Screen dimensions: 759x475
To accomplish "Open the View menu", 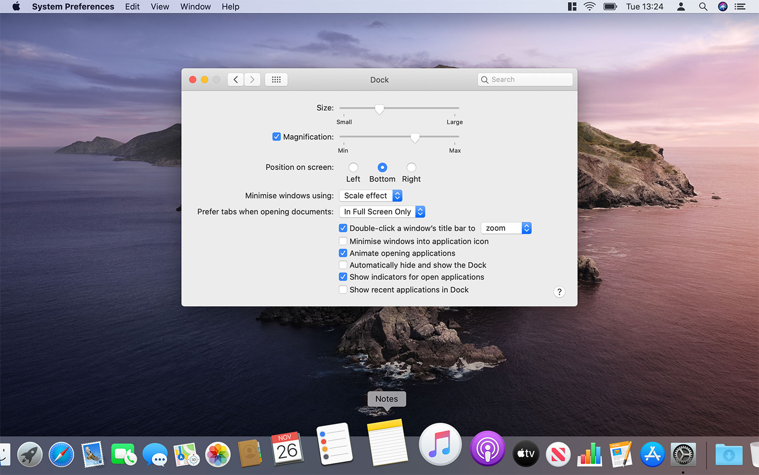I will (x=160, y=7).
